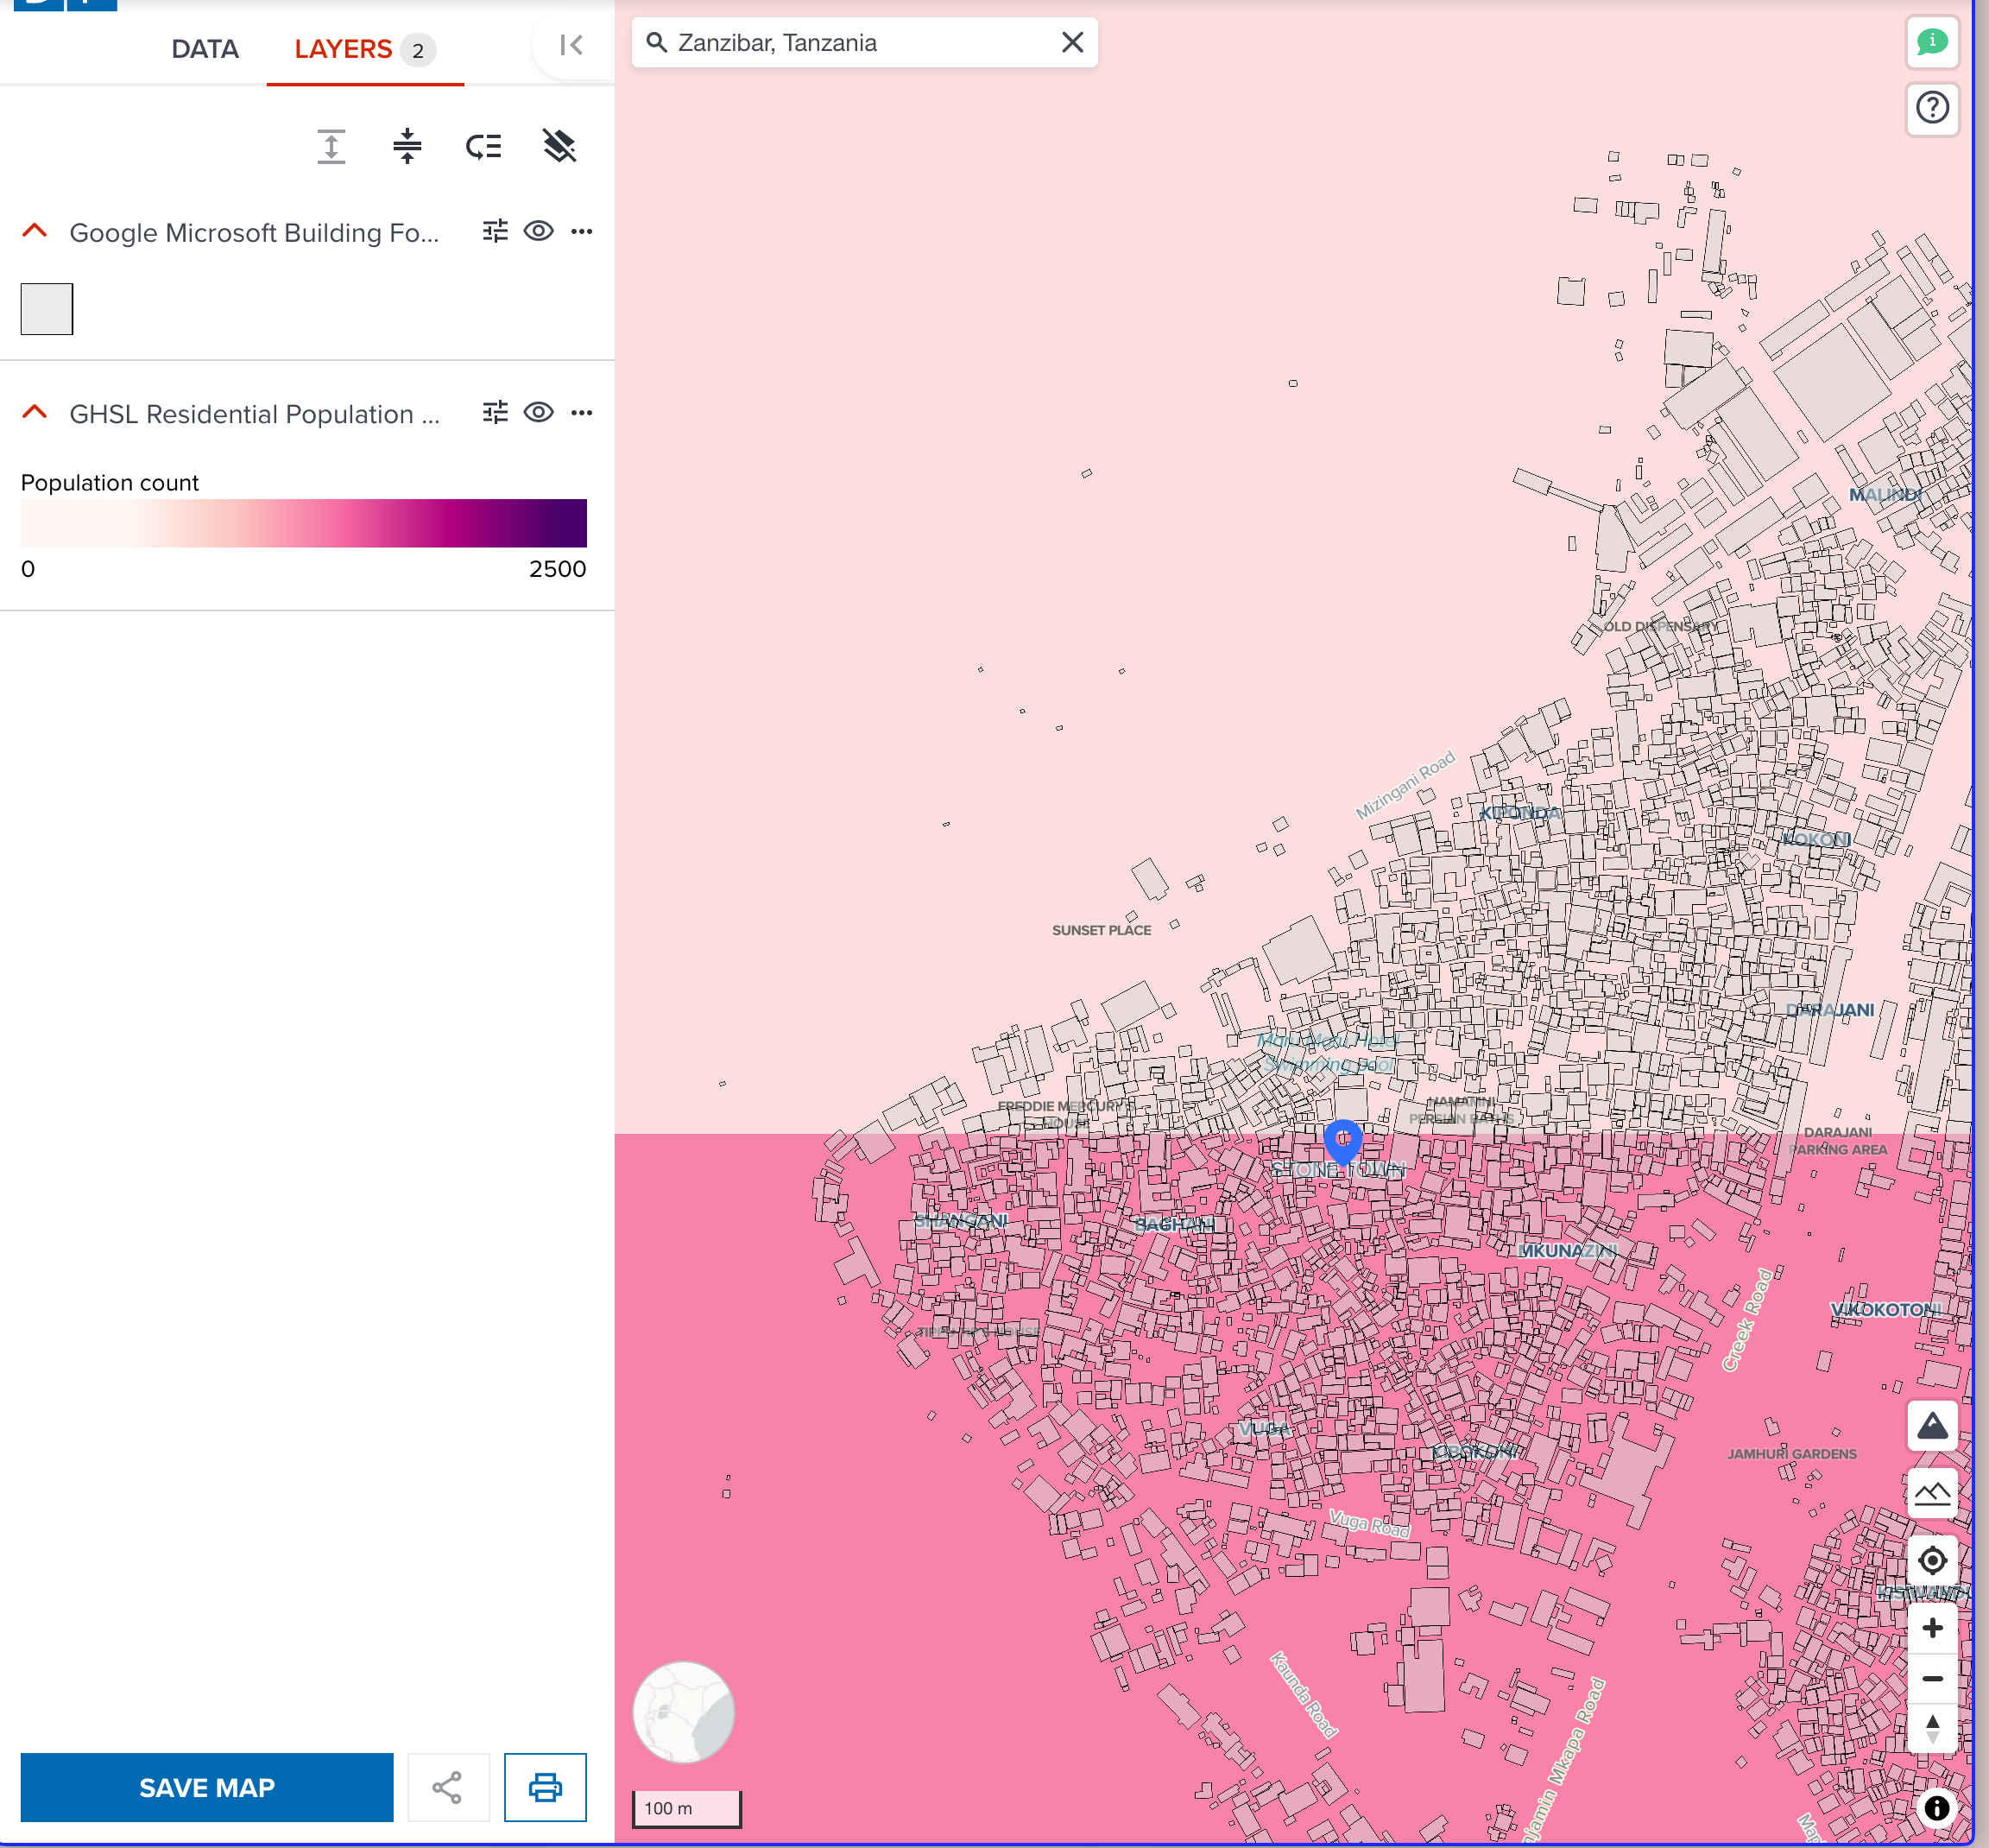Switch to the DATA tab
This screenshot has width=1989, height=1848.
[205, 48]
